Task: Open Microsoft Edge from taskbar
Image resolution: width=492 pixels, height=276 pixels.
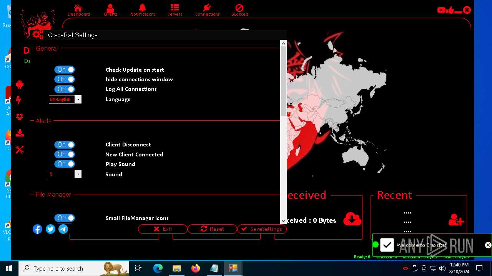Action: pos(158,268)
